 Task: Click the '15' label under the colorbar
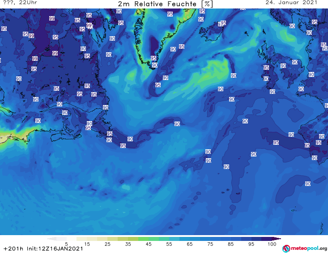point(87,244)
